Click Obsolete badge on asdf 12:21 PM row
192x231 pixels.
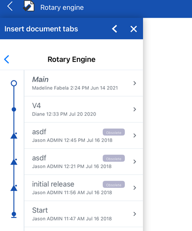114,158
